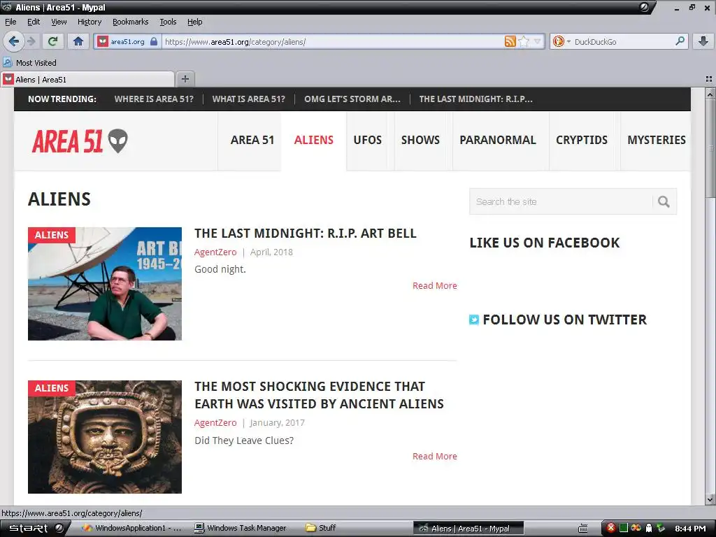The width and height of the screenshot is (716, 537).
Task: Go to the MYSTERIES navigation tab
Action: tap(656, 140)
